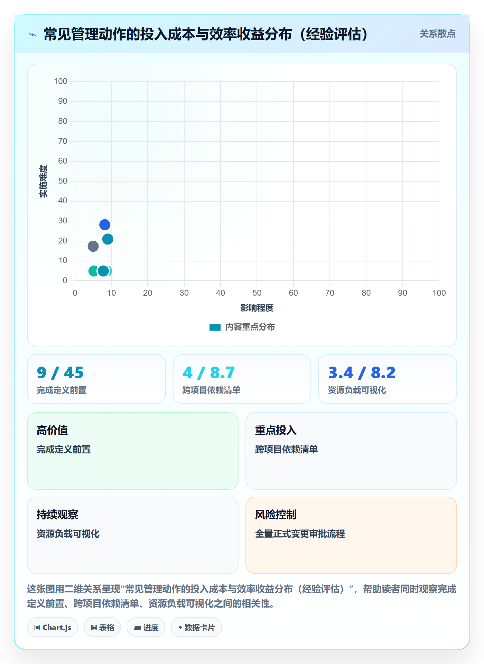The height and width of the screenshot is (664, 484).
Task: Click the Chart.js tag
Action: [x=53, y=627]
